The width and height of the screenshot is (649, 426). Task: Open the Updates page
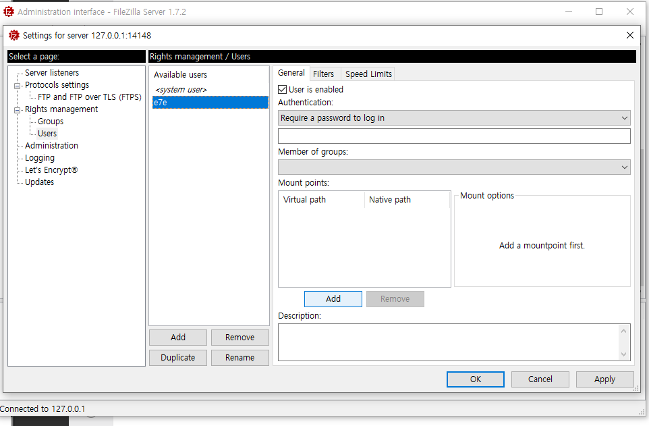coord(39,182)
